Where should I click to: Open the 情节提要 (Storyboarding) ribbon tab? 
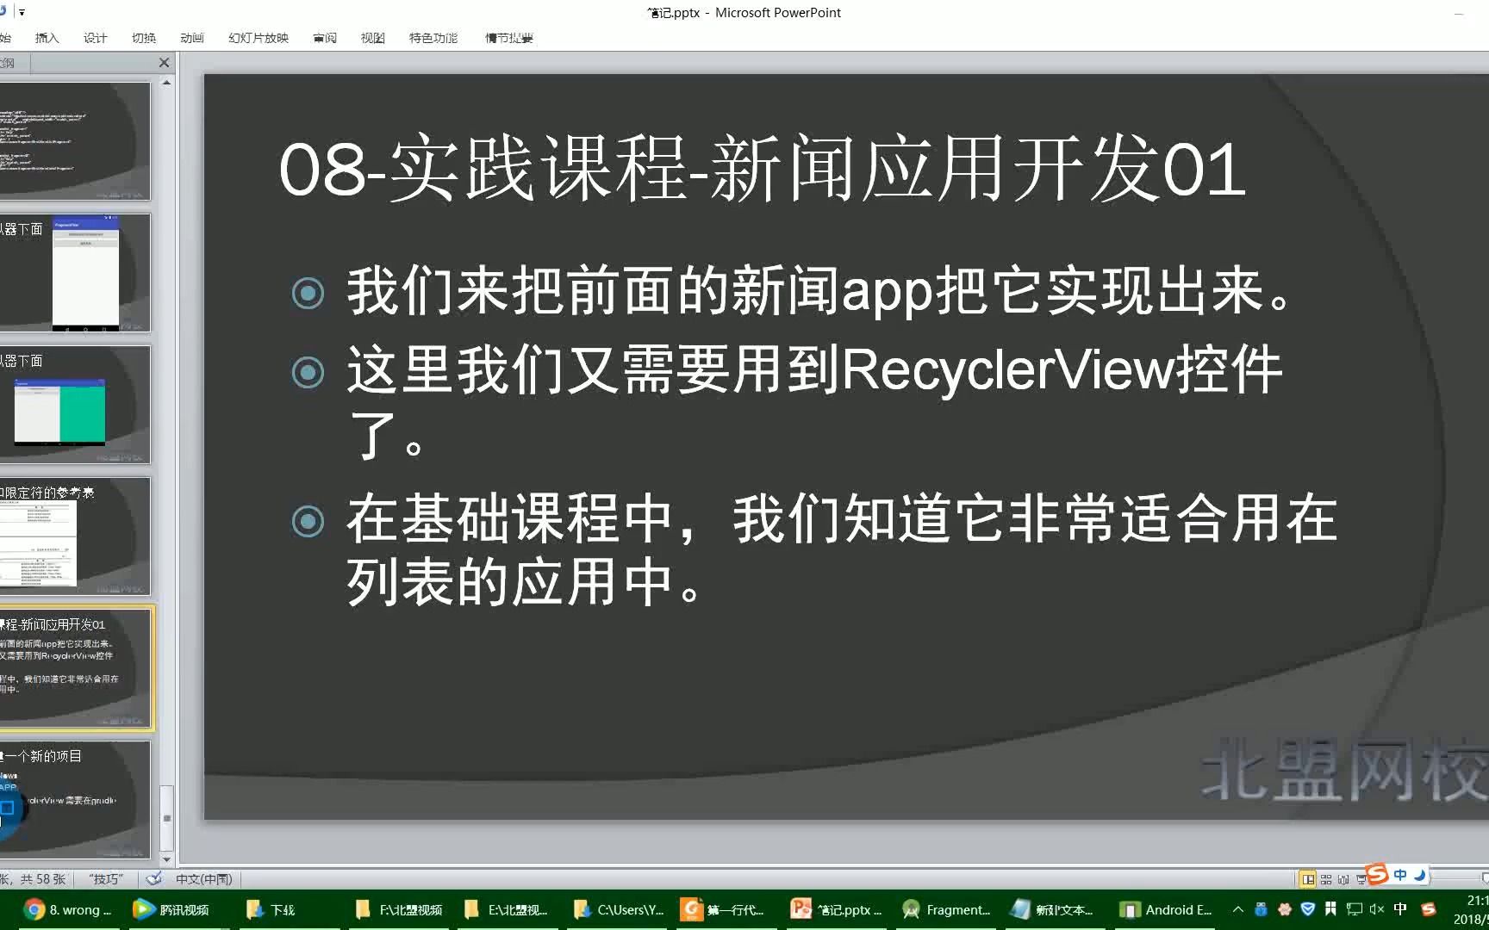tap(508, 38)
